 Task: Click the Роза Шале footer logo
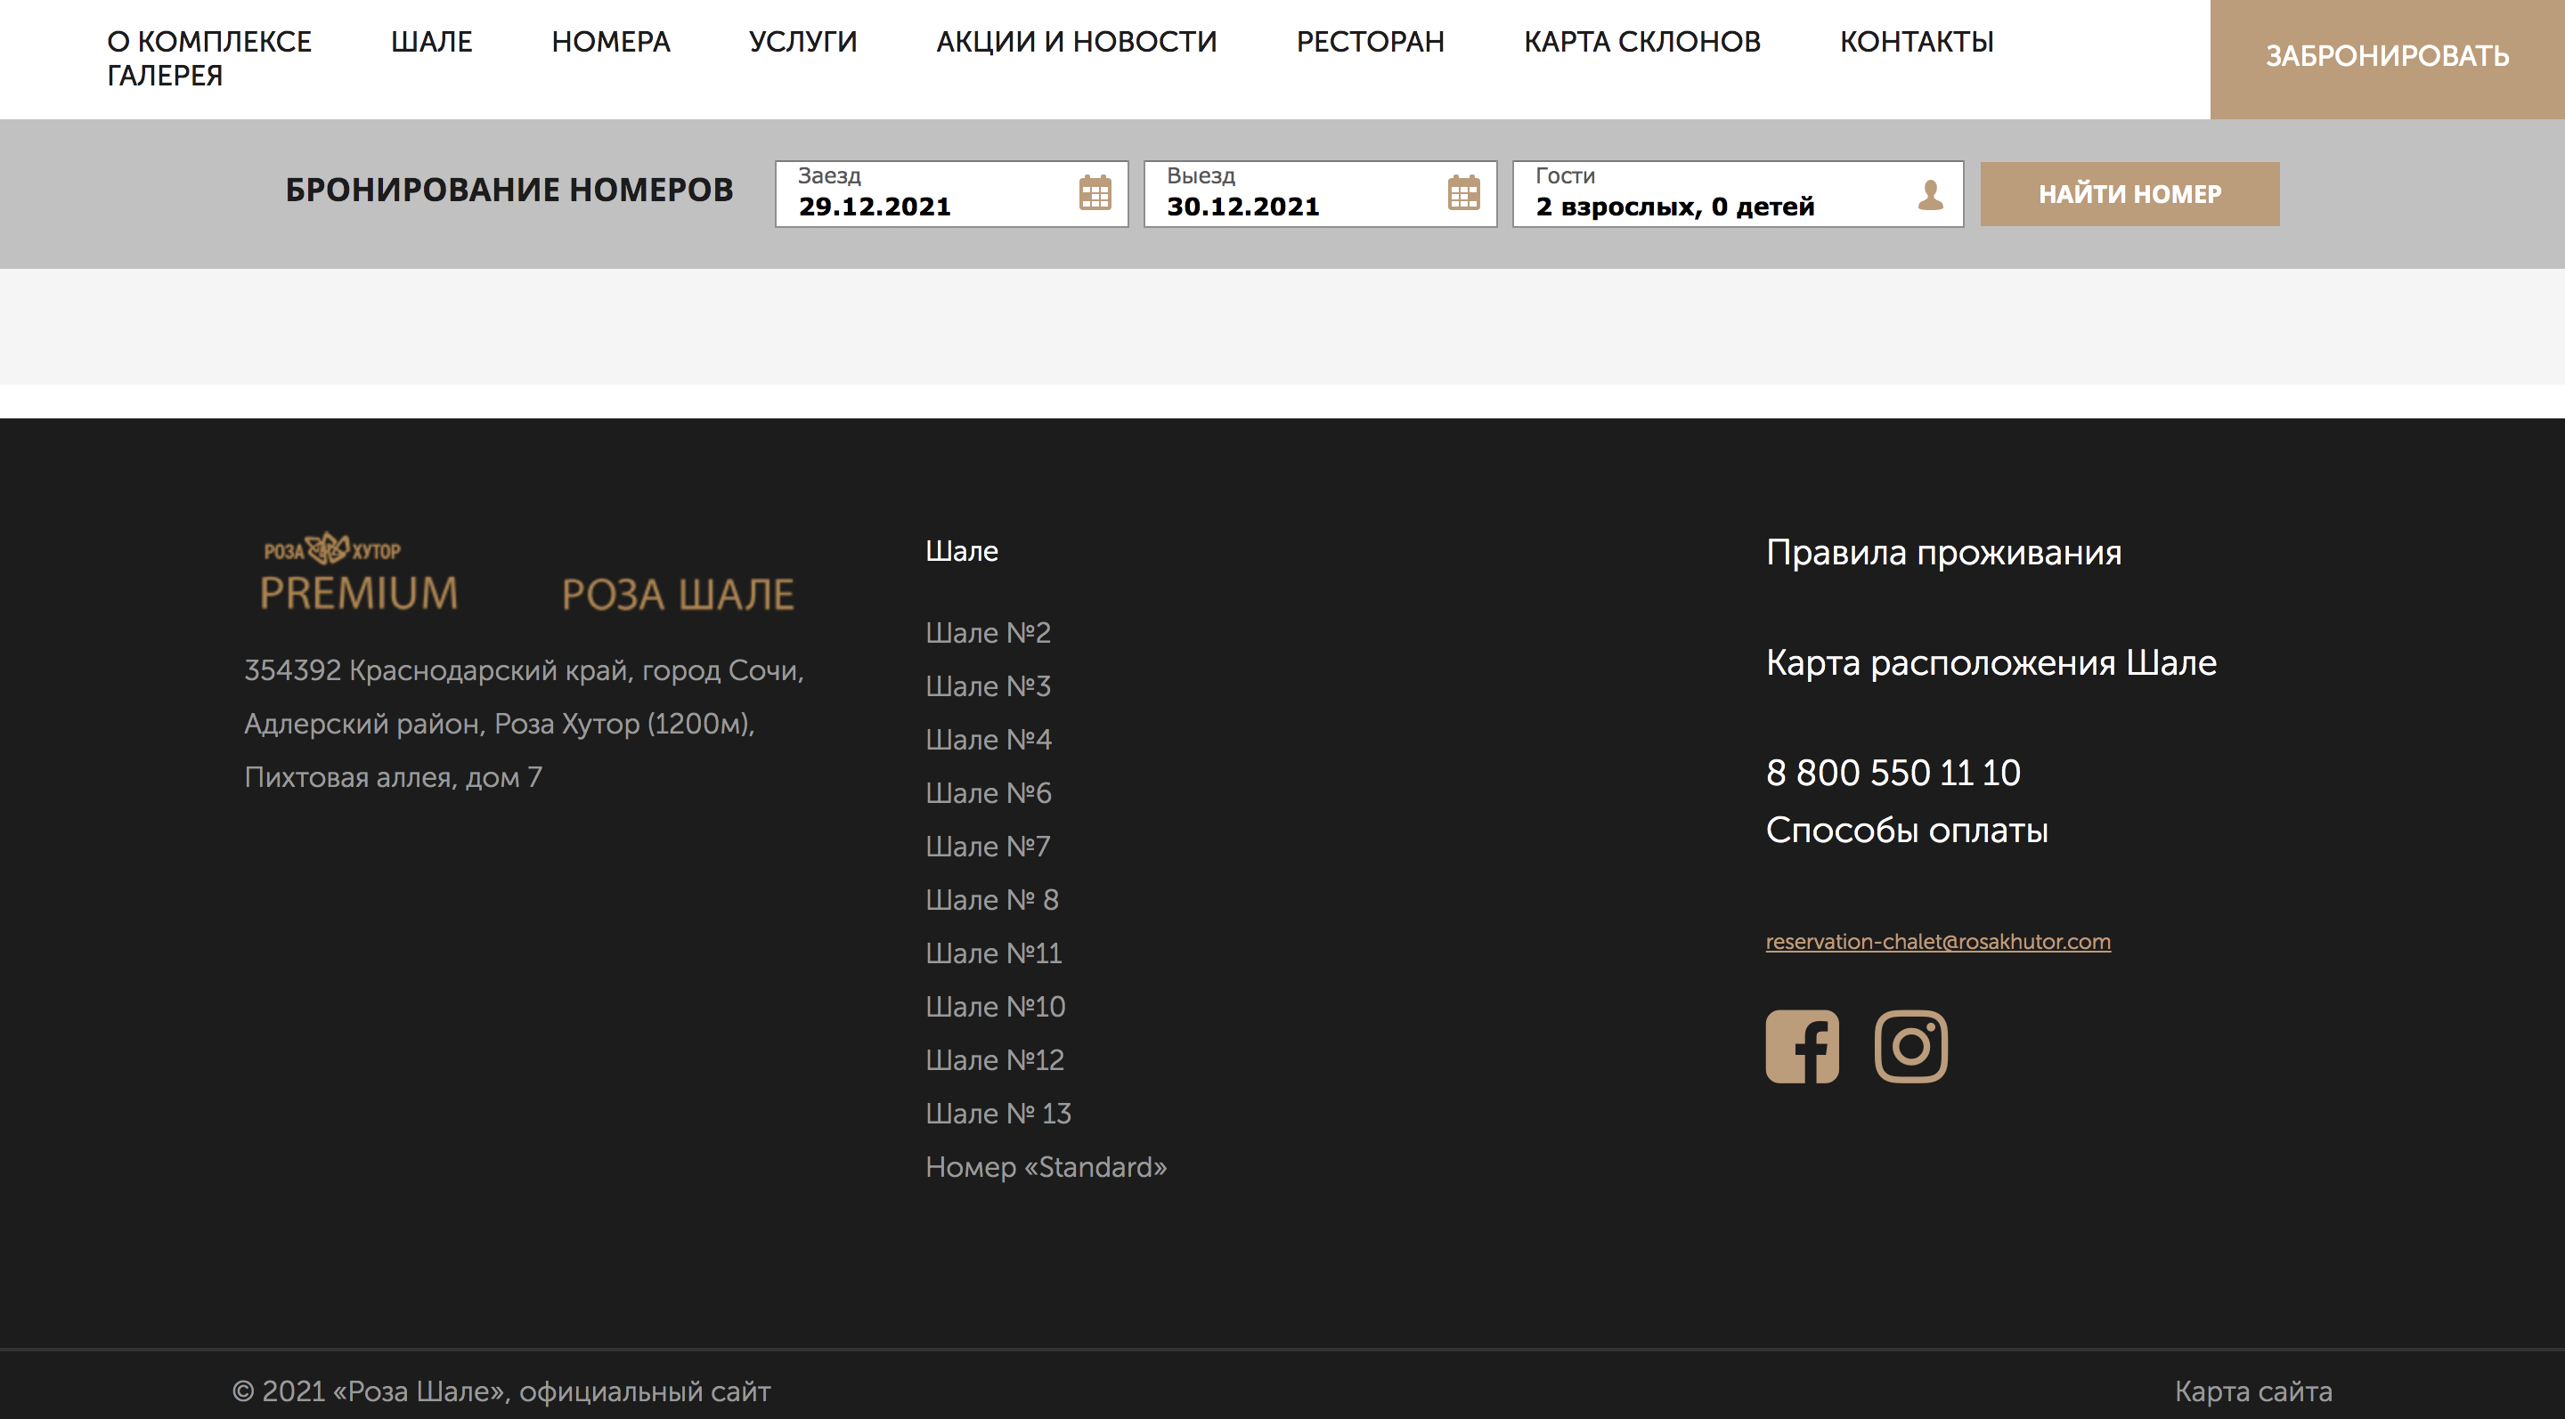pyautogui.click(x=678, y=594)
